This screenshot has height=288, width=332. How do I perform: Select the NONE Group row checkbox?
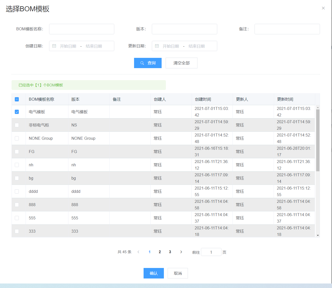(17, 138)
